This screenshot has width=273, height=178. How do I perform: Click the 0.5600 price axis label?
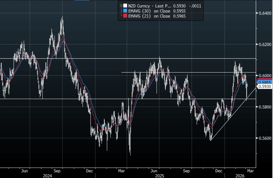pos(264,138)
